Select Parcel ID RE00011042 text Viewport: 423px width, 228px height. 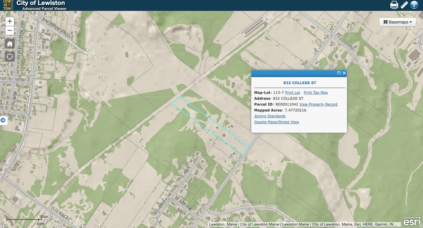(287, 104)
